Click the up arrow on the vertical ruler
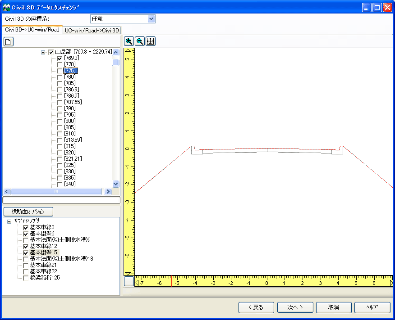 128,50
